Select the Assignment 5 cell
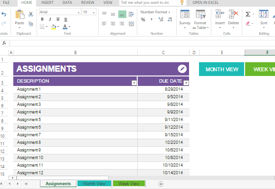 click(x=76, y=120)
